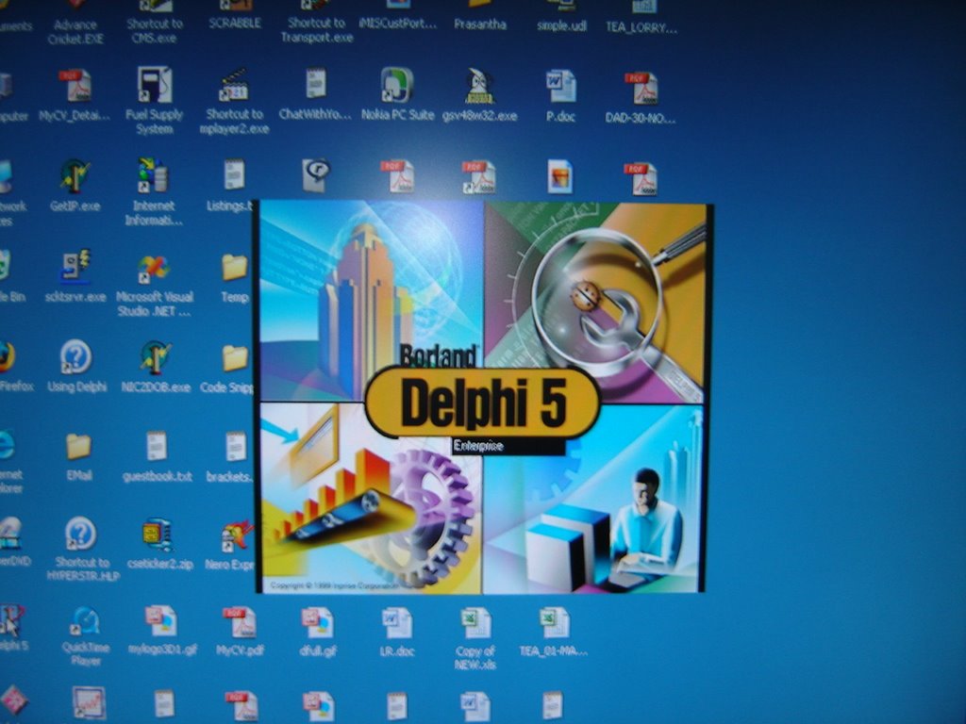Select the cseticker2.zip archive icon
Image resolution: width=966 pixels, height=724 pixels.
(x=158, y=535)
